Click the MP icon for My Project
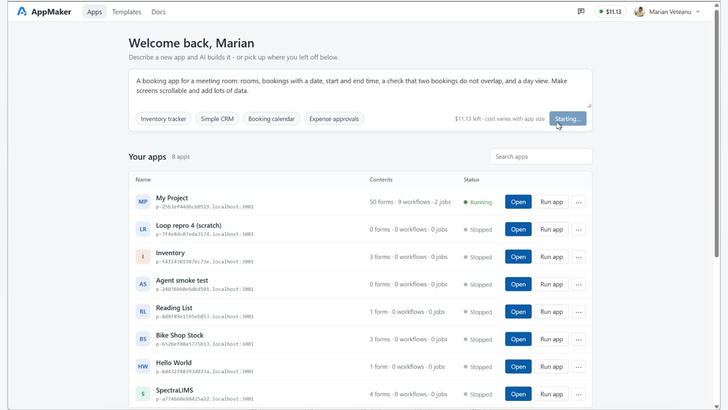 pos(143,202)
